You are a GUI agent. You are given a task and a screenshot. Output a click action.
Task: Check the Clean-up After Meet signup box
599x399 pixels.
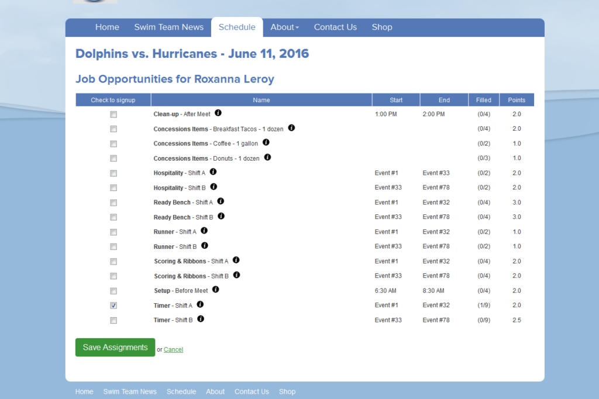pyautogui.click(x=113, y=115)
